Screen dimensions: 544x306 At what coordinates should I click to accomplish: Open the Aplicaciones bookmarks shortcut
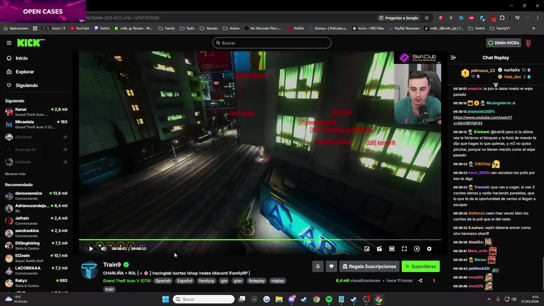click(x=16, y=28)
